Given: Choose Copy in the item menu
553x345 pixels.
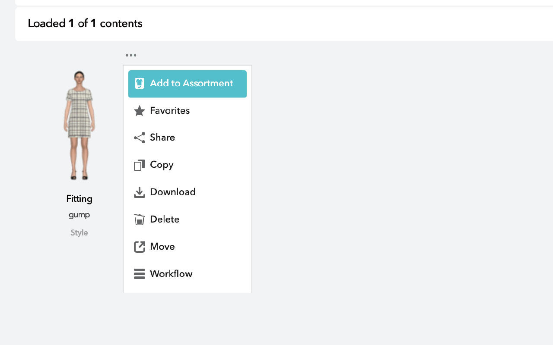Looking at the screenshot, I should [188, 165].
